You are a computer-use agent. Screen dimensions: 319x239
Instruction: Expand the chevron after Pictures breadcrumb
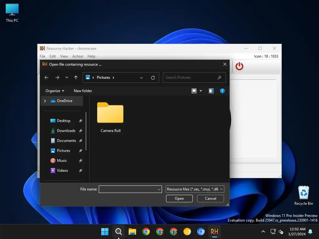(113, 77)
